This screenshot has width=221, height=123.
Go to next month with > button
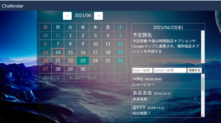(x=98, y=16)
